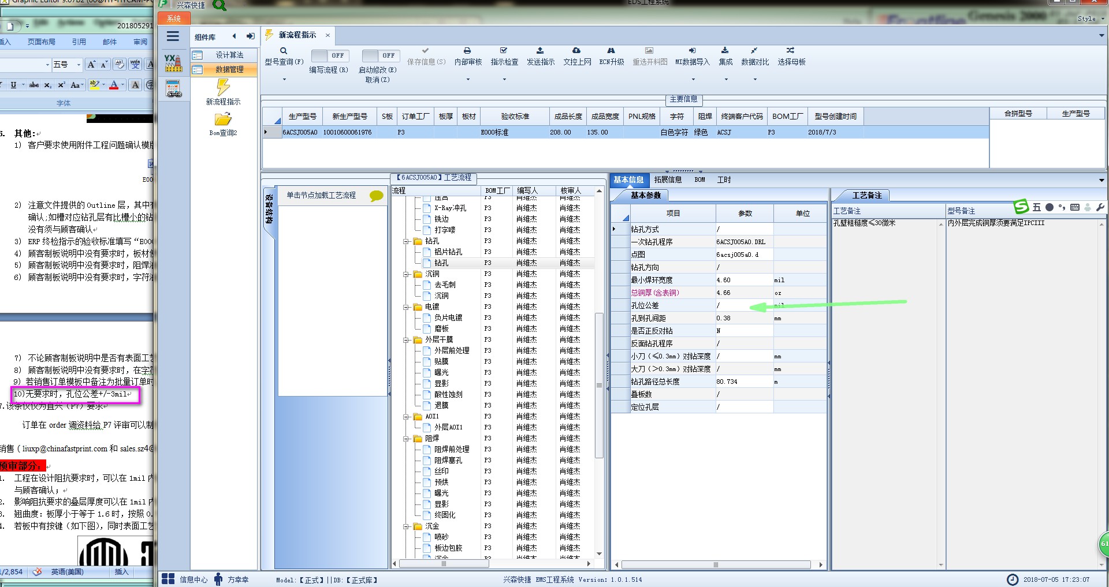Open the 指示检查 dropdown arrow
The width and height of the screenshot is (1109, 587).
coord(504,80)
